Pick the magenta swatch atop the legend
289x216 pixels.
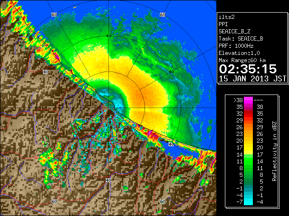click(x=248, y=100)
